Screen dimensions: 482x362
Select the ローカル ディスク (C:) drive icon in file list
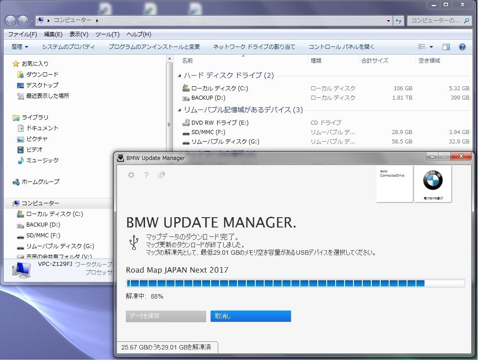[187, 89]
